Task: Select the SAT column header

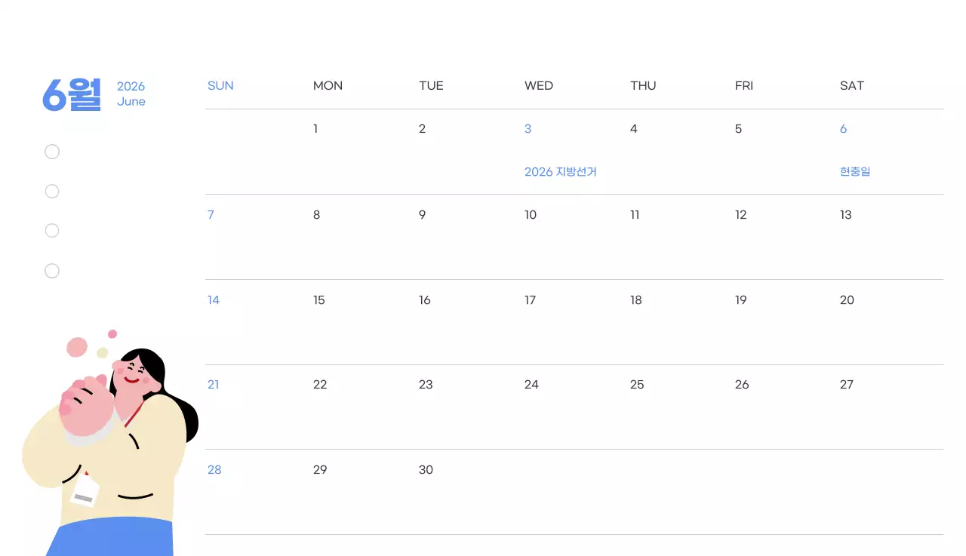Action: tap(852, 86)
